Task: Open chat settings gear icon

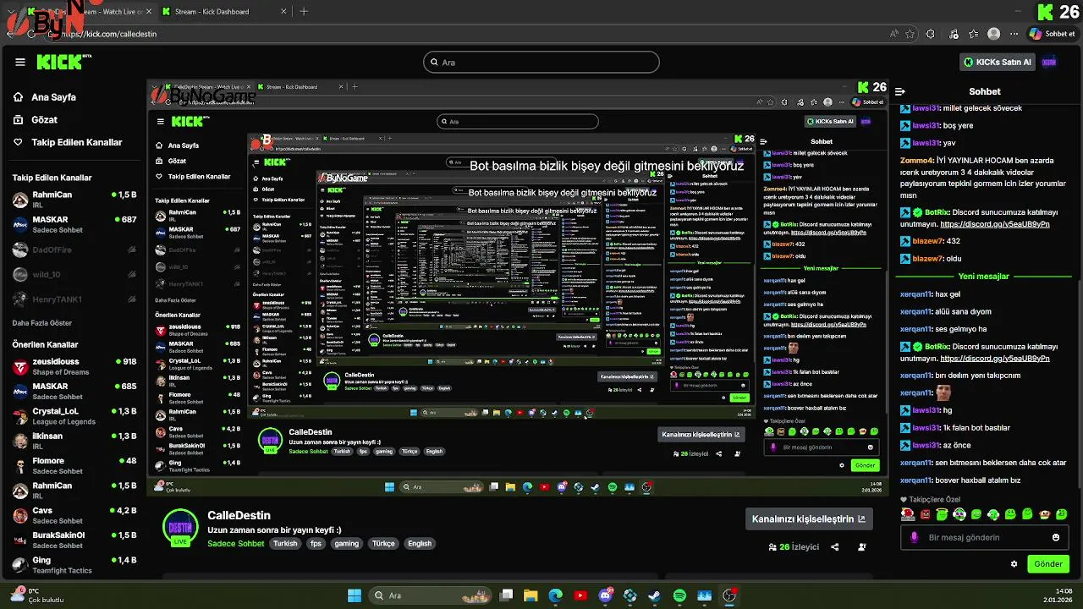Action: 1014,563
